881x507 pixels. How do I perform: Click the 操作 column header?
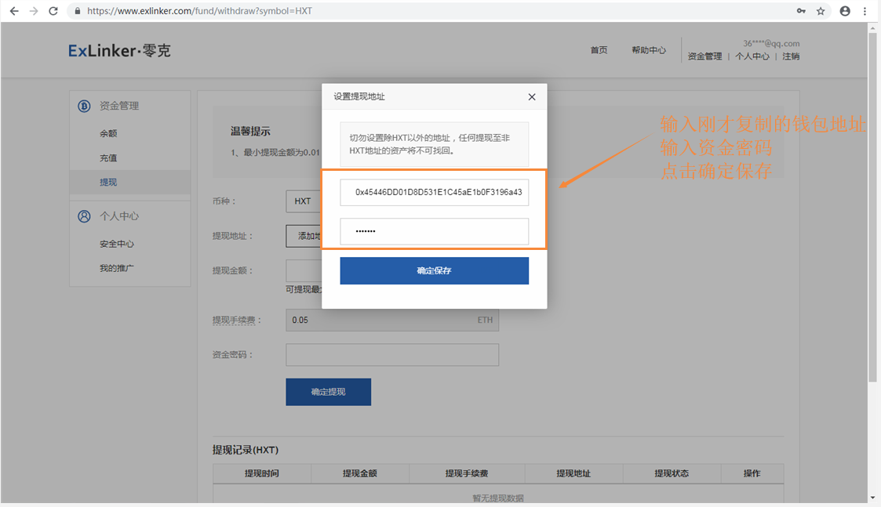coord(752,473)
